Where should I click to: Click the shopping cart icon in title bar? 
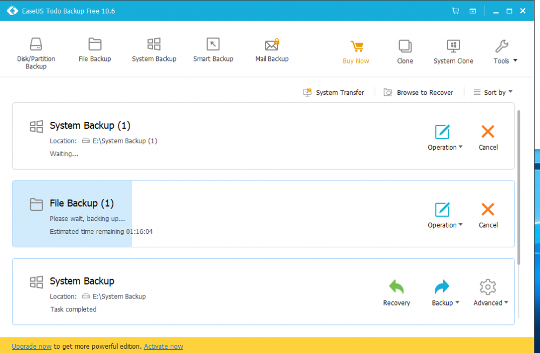pos(456,11)
